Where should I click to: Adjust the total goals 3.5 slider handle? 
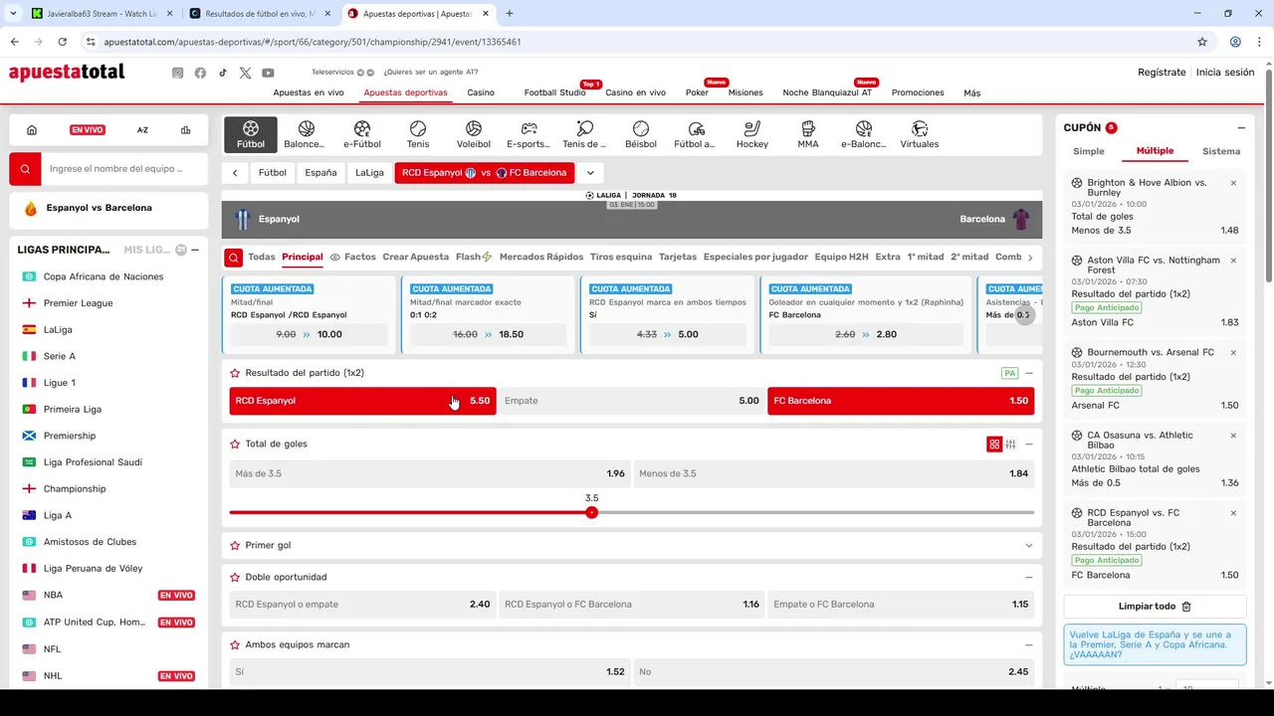(x=592, y=512)
